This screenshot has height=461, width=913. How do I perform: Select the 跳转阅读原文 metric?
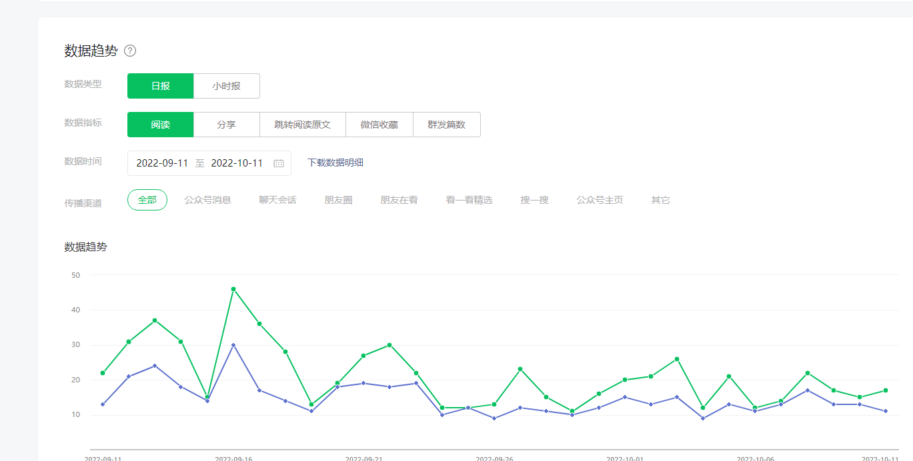click(x=303, y=125)
